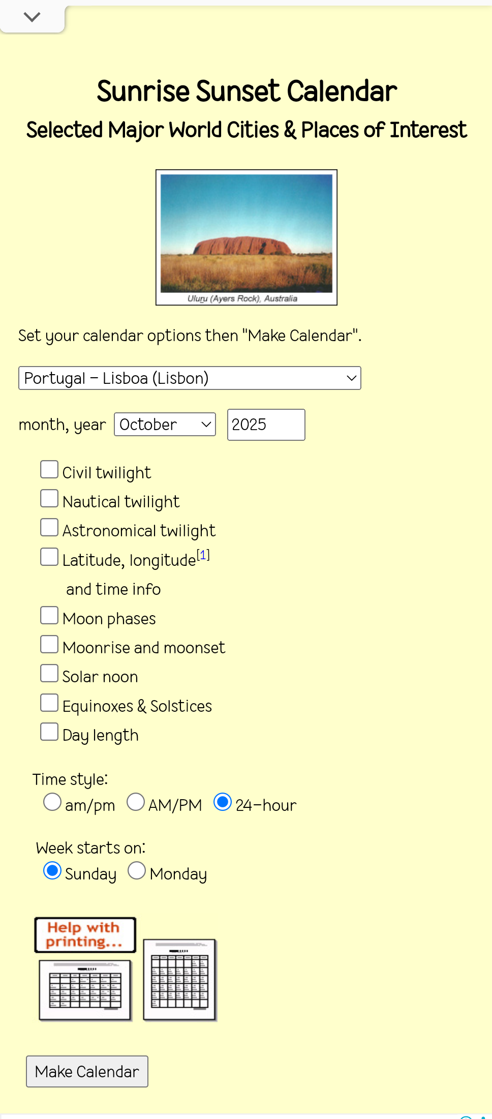Tick the Day length checkbox
Screen dimensions: 492x1119
pos(49,732)
